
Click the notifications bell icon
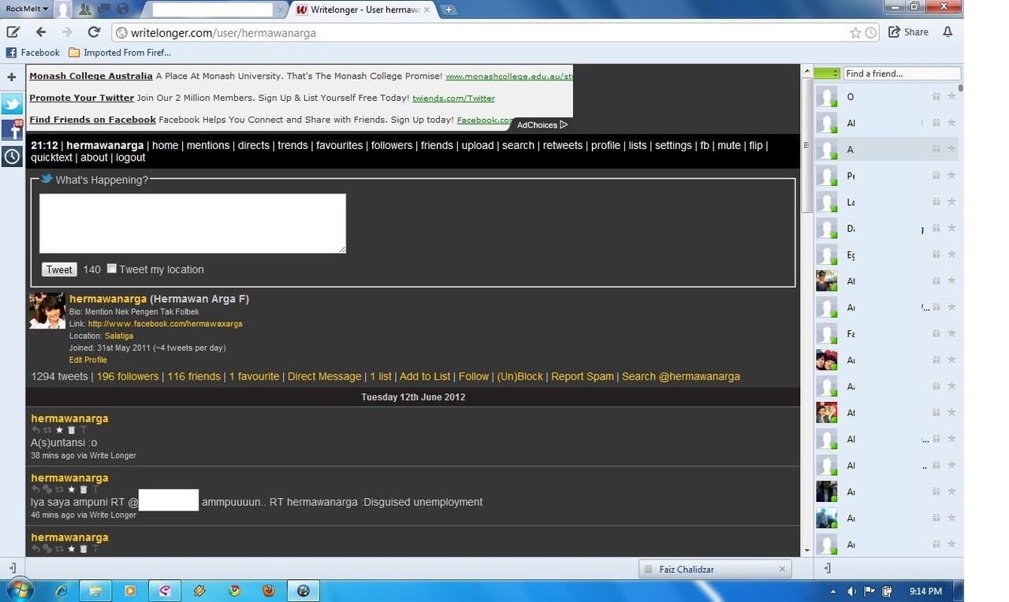click(948, 32)
